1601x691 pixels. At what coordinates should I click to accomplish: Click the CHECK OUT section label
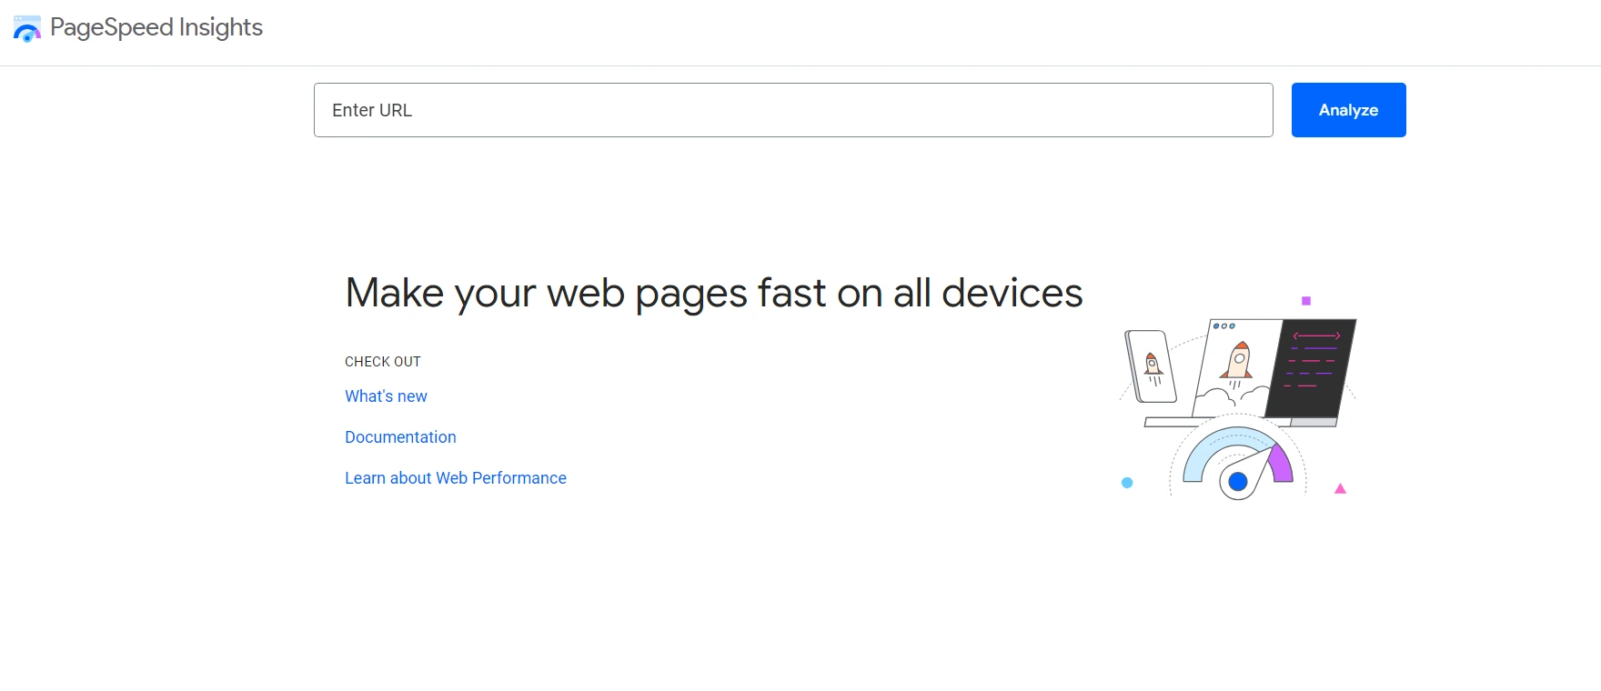[x=382, y=361]
